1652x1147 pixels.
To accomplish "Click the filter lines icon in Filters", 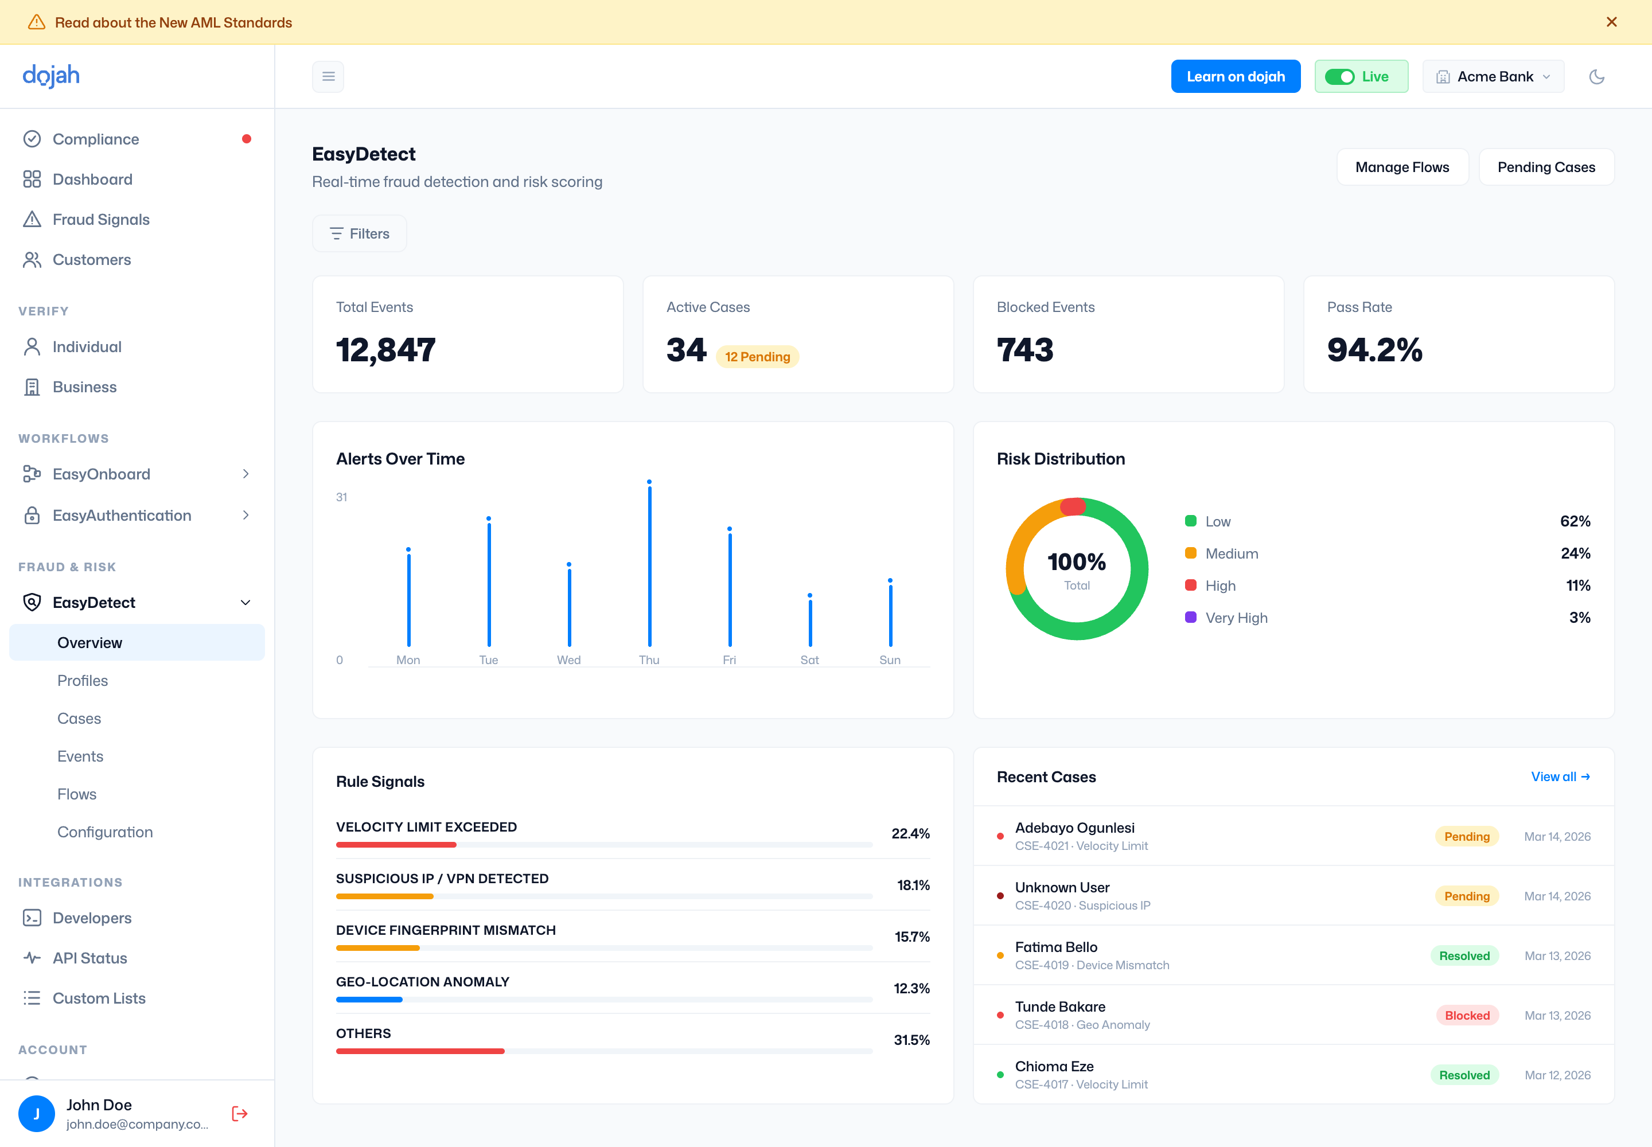I will 336,233.
